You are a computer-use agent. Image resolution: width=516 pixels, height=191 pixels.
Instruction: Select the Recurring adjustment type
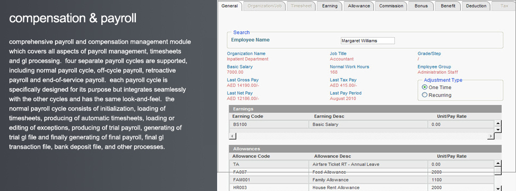[425, 95]
